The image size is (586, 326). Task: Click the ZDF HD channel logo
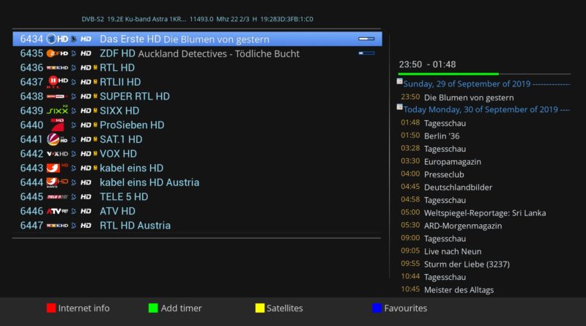pos(57,53)
